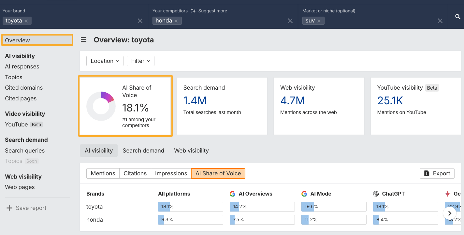Open search using the magnifier icon
This screenshot has width=464, height=235.
pyautogui.click(x=457, y=17)
